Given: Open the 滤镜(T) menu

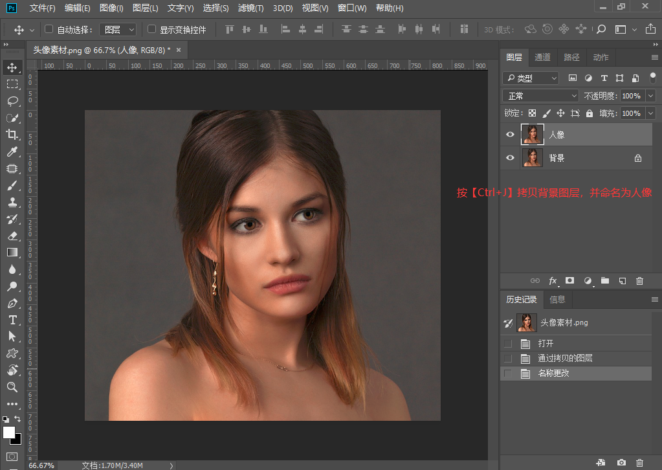Looking at the screenshot, I should click(250, 8).
